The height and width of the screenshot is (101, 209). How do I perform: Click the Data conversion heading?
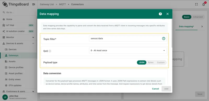coord(52,73)
